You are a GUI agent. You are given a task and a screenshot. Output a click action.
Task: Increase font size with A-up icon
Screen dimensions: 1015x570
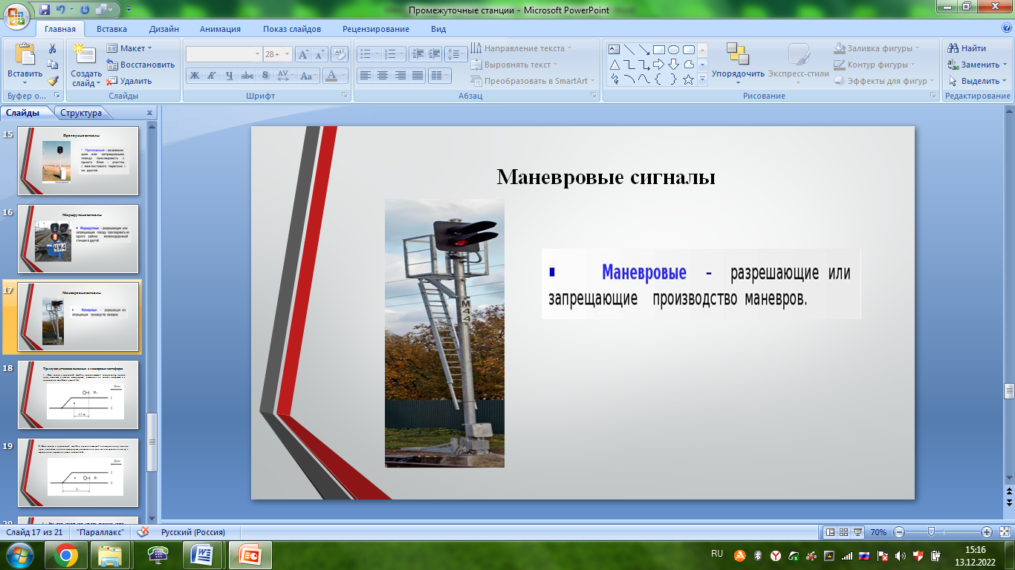303,54
